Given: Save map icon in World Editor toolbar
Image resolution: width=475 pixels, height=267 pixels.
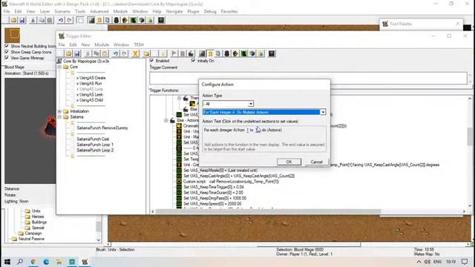Looking at the screenshot, I should 22,20.
